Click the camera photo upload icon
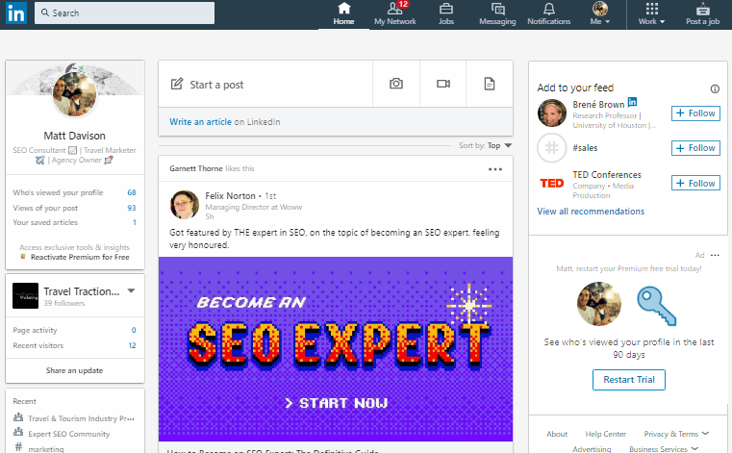 point(396,84)
